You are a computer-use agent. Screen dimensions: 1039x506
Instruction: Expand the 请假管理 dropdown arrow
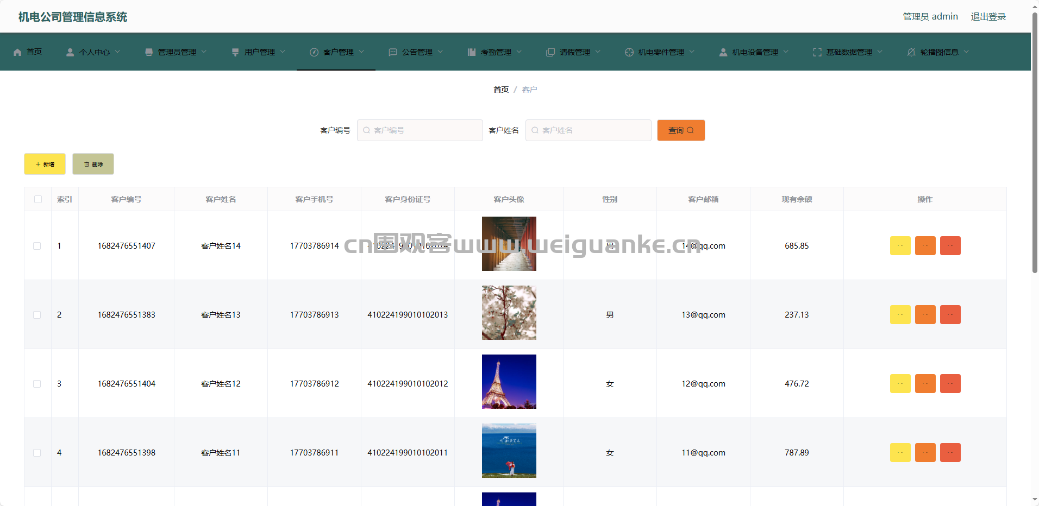(x=598, y=52)
